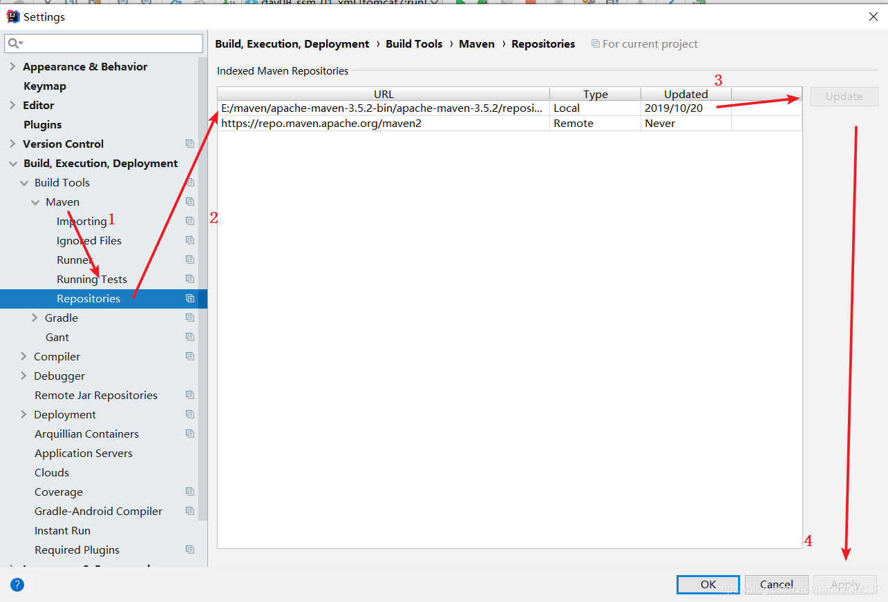The height and width of the screenshot is (602, 888).
Task: Click project-level icon beside Required Plugins
Action: pyautogui.click(x=190, y=550)
